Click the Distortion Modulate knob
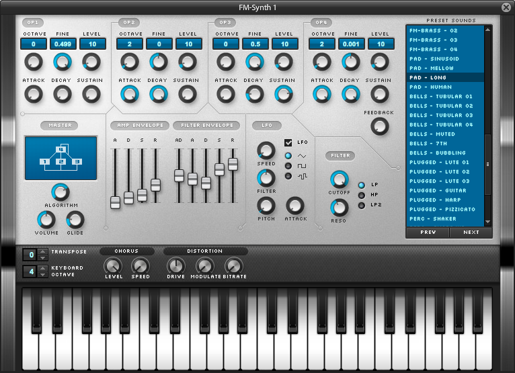Screen dimensions: 515x373 (205, 266)
